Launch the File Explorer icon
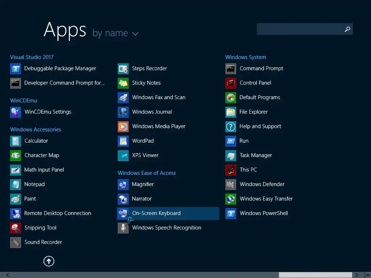371x278 pixels. coord(231,112)
